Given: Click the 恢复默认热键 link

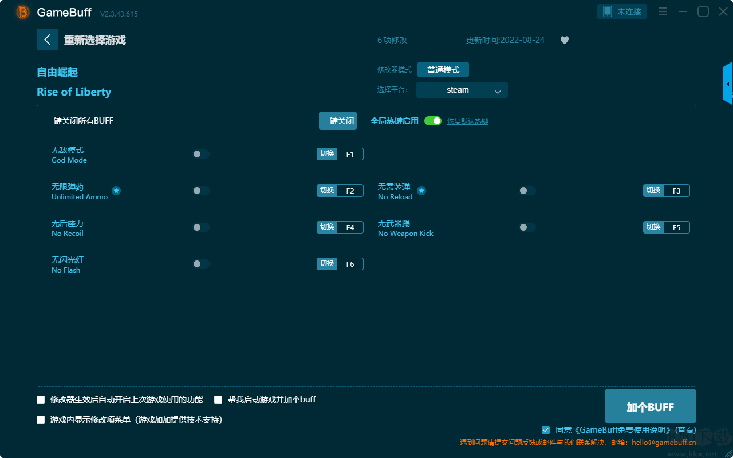Looking at the screenshot, I should coord(468,121).
